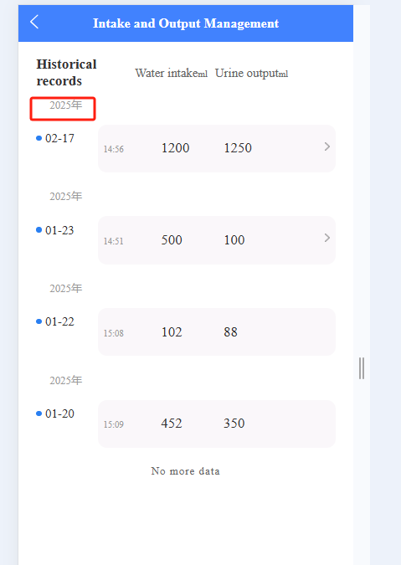Select the 15:08 record card

[217, 331]
